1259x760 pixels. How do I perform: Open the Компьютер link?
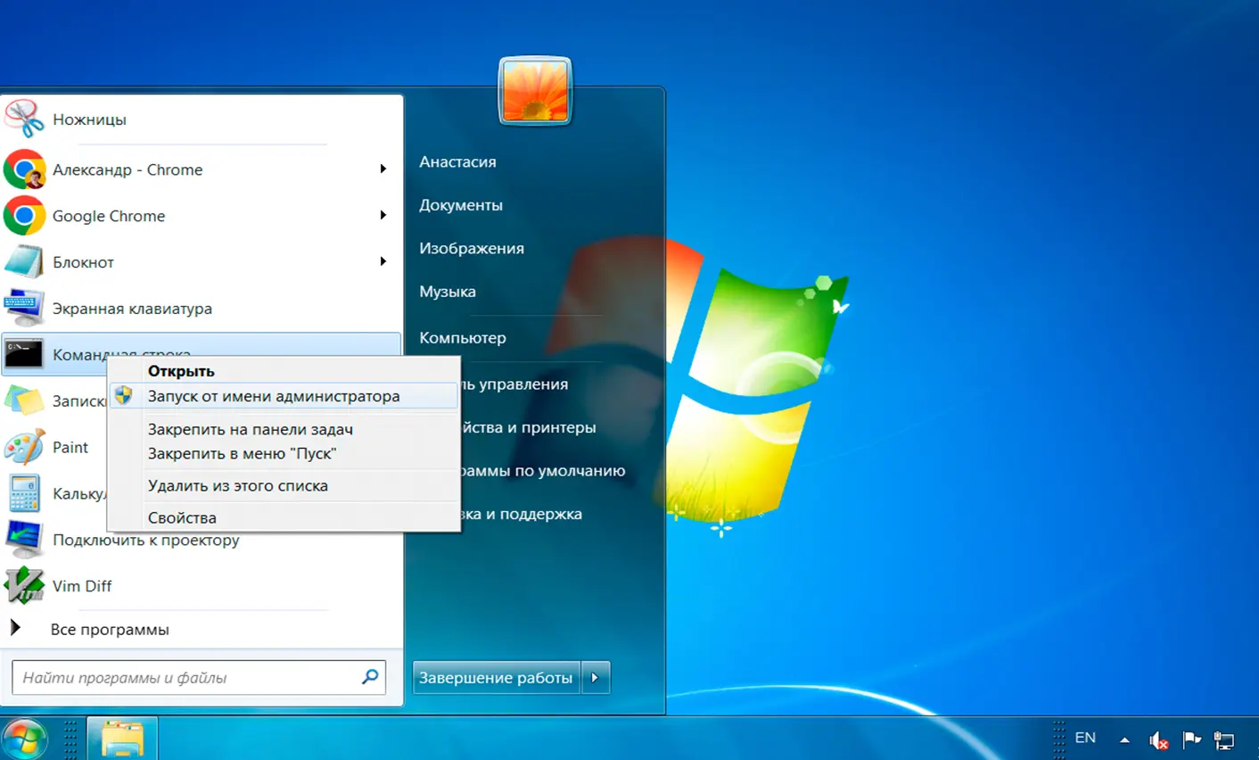(x=463, y=338)
